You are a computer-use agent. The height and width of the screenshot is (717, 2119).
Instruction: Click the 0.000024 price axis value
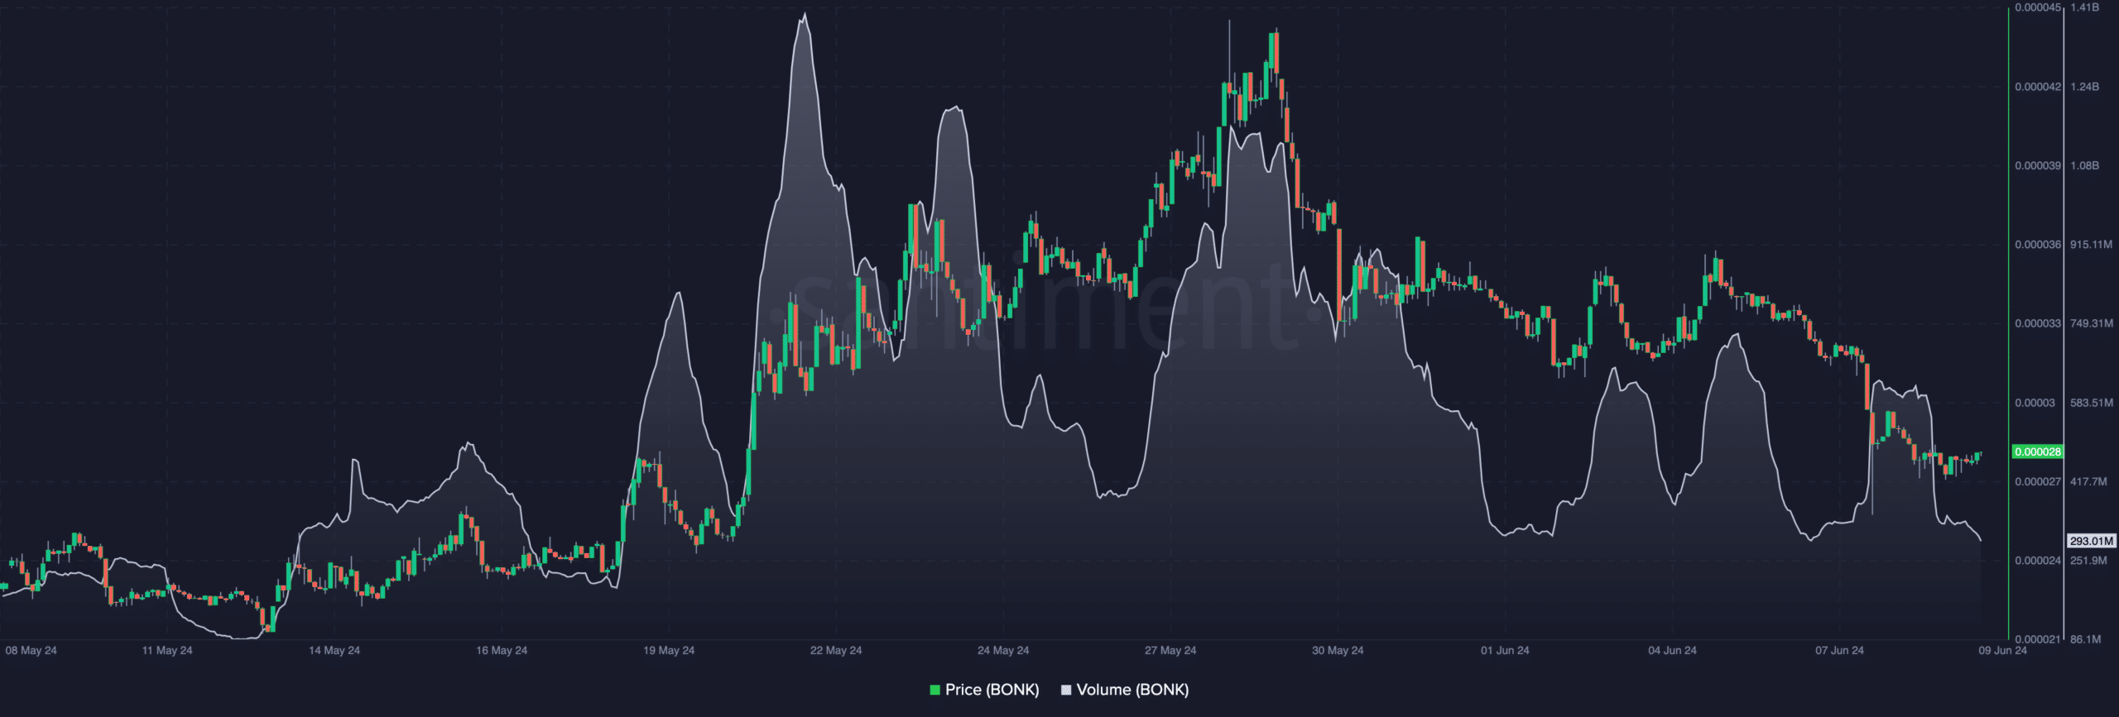tap(2038, 561)
